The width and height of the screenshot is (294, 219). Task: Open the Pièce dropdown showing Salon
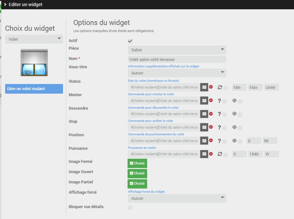click(177, 50)
